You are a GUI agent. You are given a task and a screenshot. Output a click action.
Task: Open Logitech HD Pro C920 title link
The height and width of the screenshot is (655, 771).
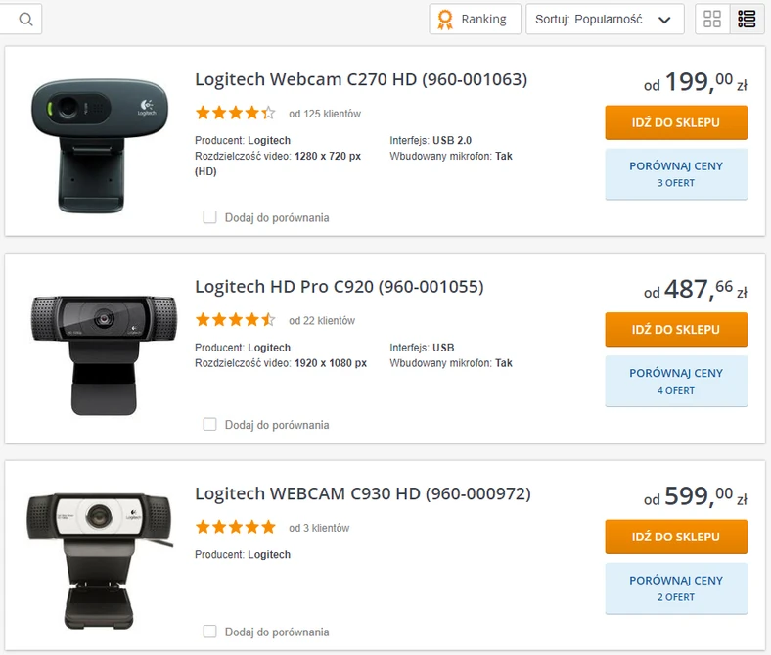339,287
